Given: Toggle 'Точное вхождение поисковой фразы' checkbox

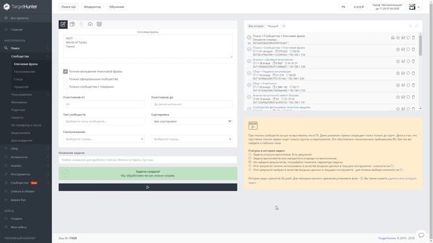Looking at the screenshot, I should click(66, 72).
